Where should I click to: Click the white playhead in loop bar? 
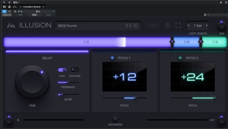[x=124, y=42]
